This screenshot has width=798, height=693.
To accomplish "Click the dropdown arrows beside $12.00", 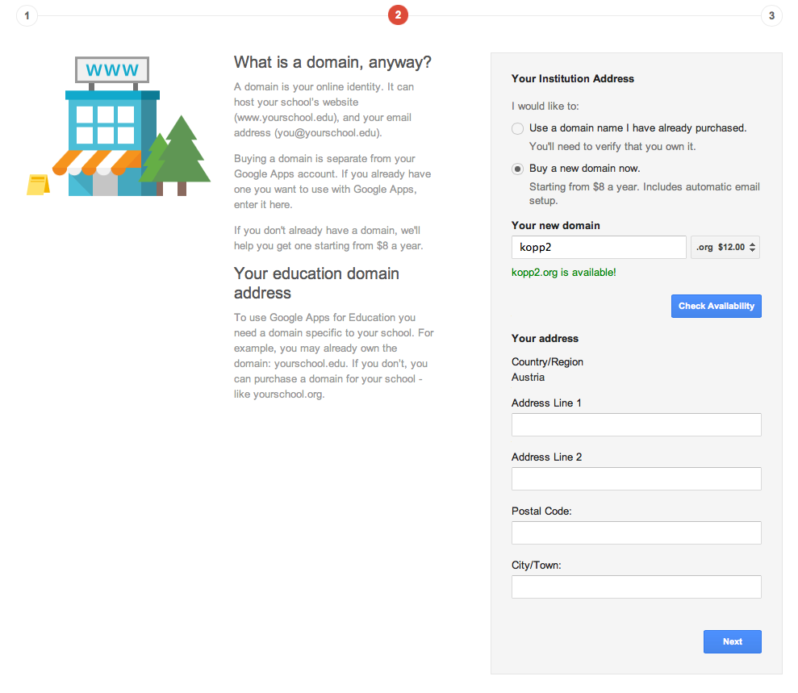I will pos(752,248).
